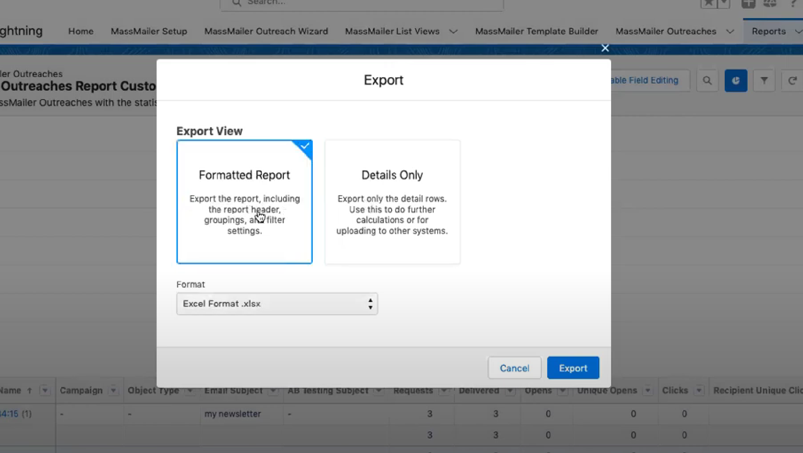
Task: Click the Export View heading text
Action: pos(210,131)
